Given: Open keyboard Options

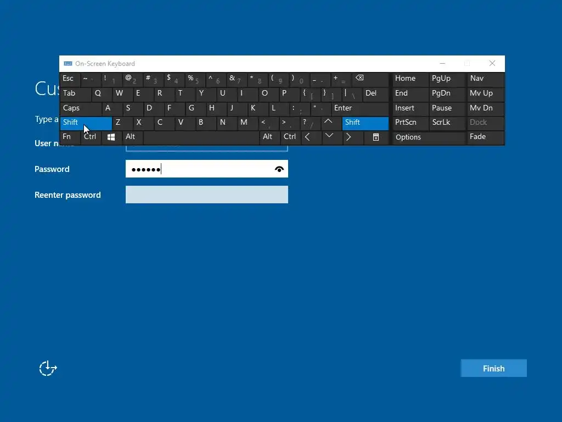Looking at the screenshot, I should point(429,137).
